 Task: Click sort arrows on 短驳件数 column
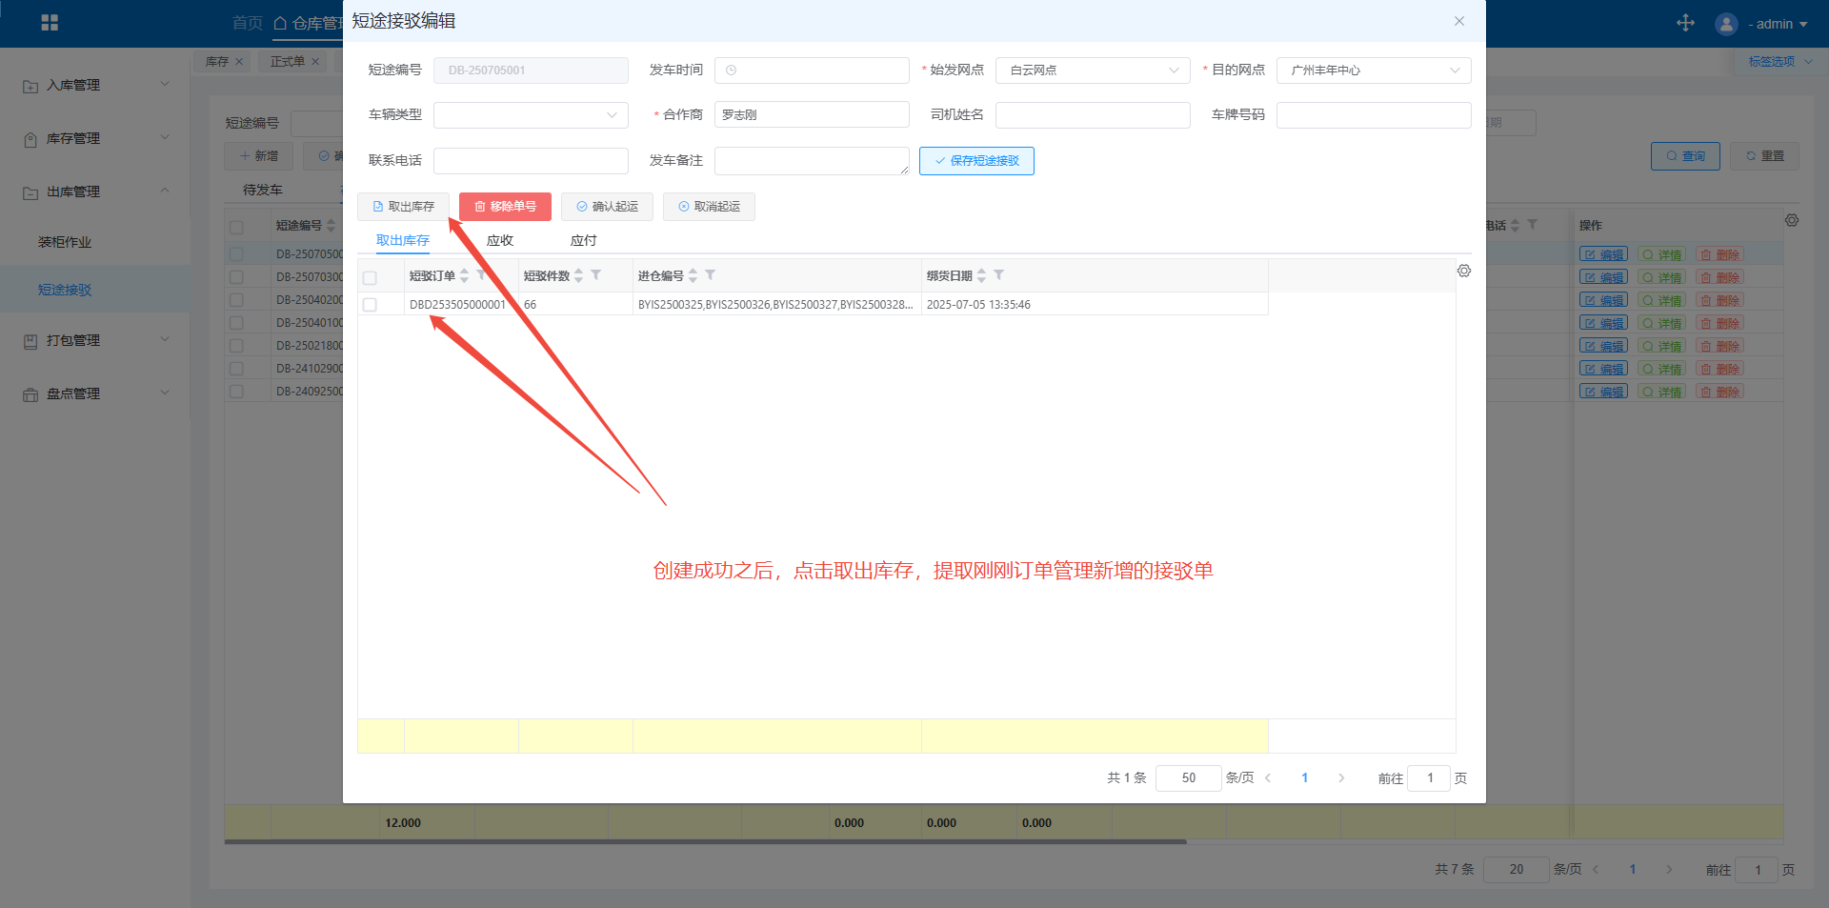point(578,275)
